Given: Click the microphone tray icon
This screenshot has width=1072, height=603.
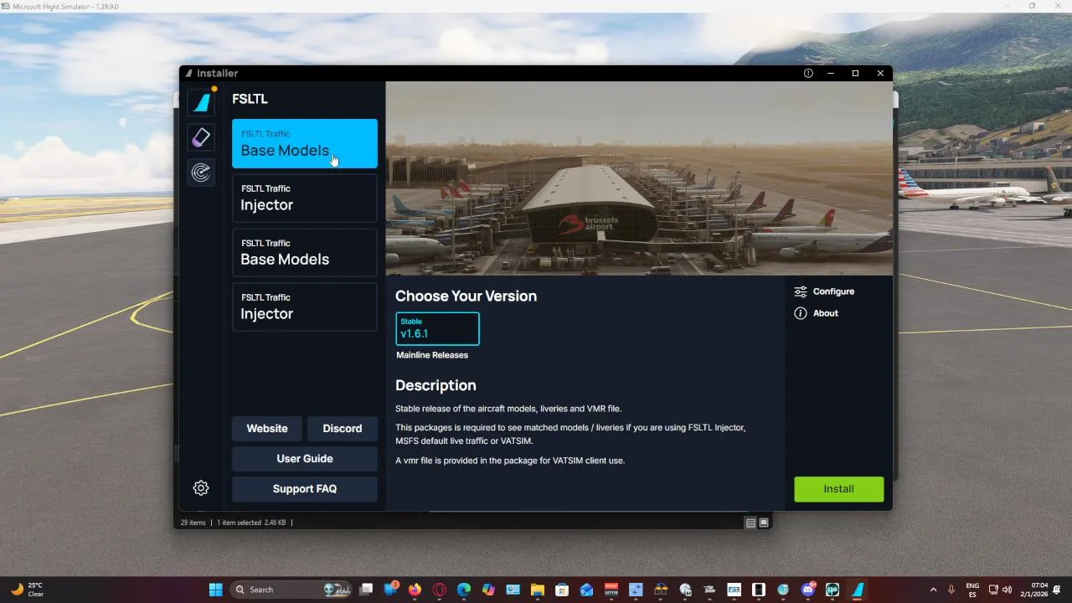Looking at the screenshot, I should point(951,590).
